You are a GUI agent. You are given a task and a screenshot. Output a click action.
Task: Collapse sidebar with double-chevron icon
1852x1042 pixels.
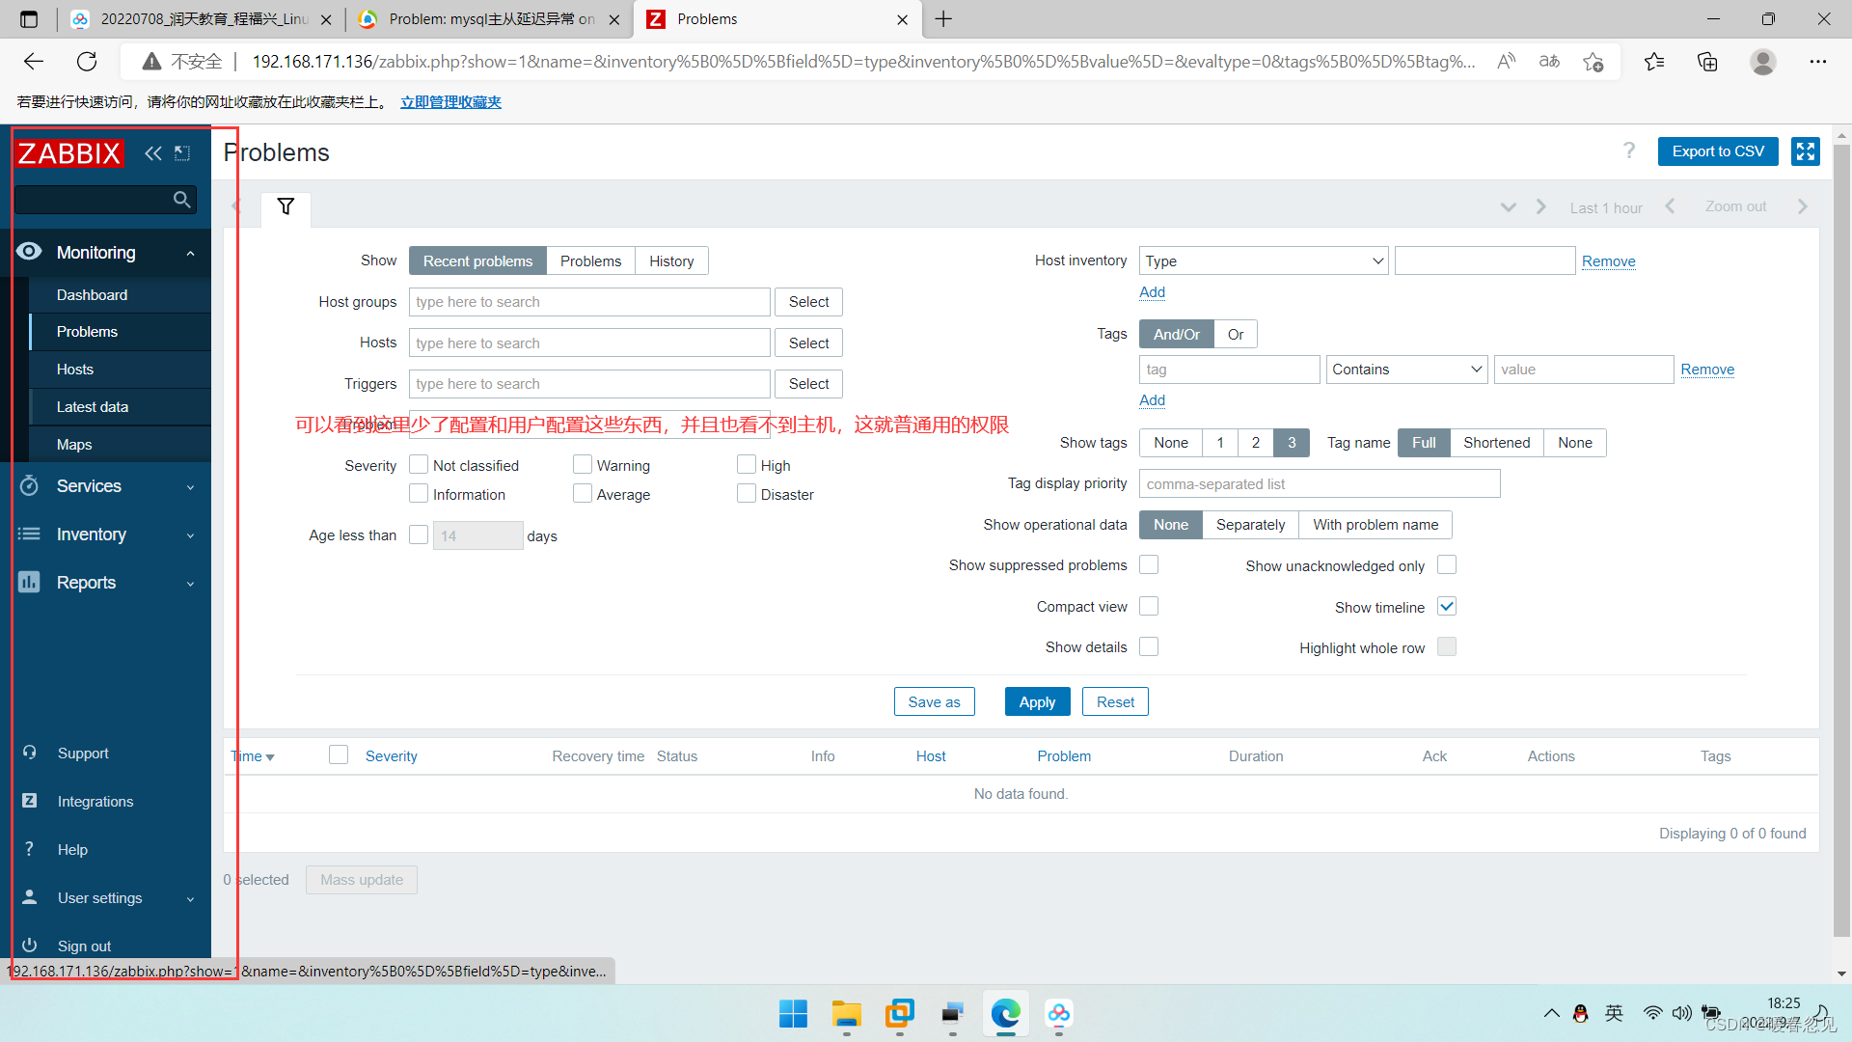pyautogui.click(x=152, y=153)
